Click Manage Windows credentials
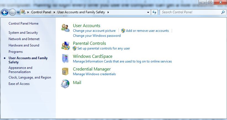Viewport: 227px width, 120px height. (94, 74)
